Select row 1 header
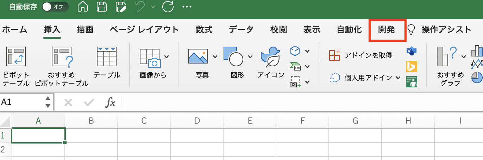Image resolution: width=483 pixels, height=160 pixels. click(6, 135)
